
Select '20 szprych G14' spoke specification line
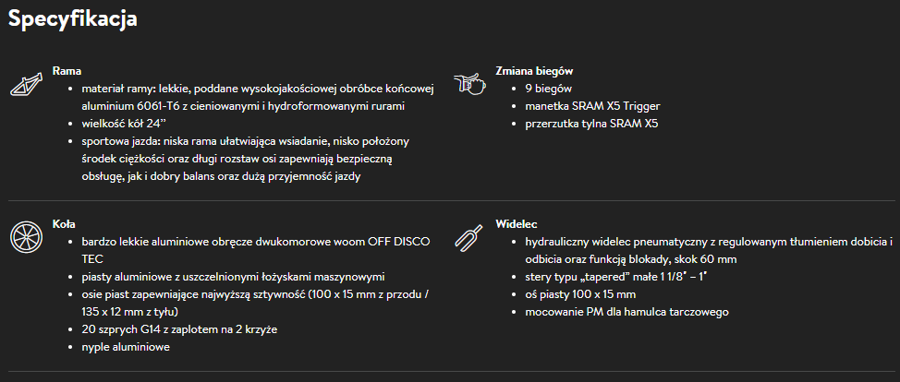click(x=179, y=329)
